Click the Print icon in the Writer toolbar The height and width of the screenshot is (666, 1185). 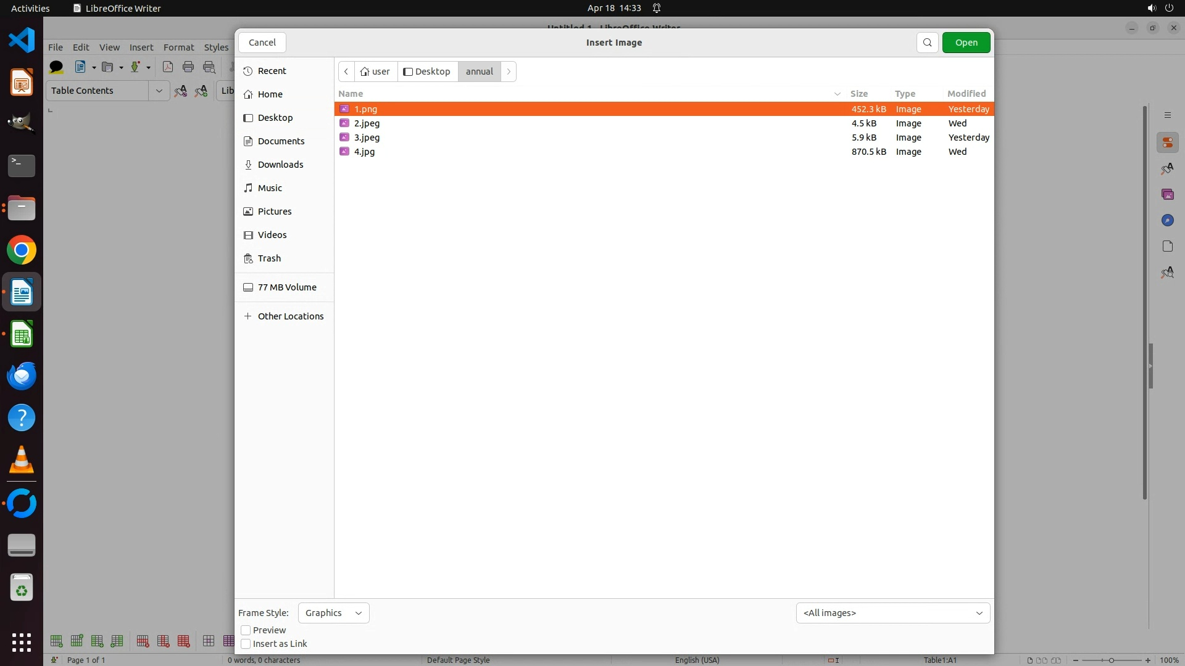[188, 67]
